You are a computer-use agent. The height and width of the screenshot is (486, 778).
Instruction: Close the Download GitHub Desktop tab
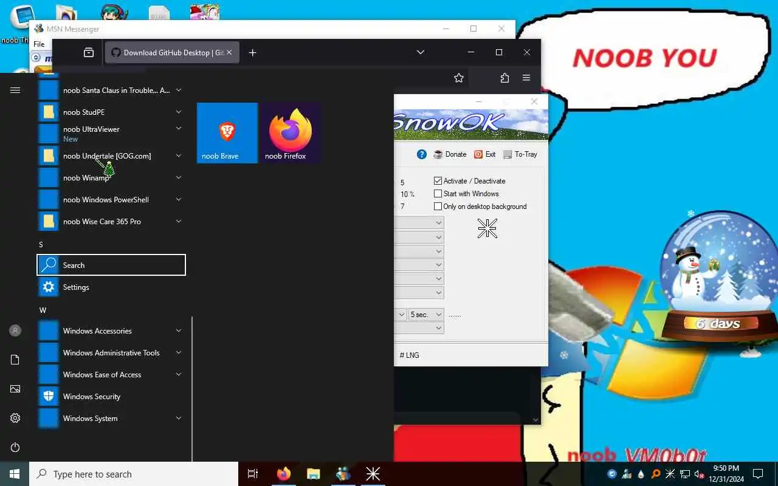229,52
